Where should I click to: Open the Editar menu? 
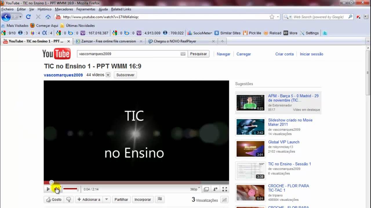tap(21, 9)
